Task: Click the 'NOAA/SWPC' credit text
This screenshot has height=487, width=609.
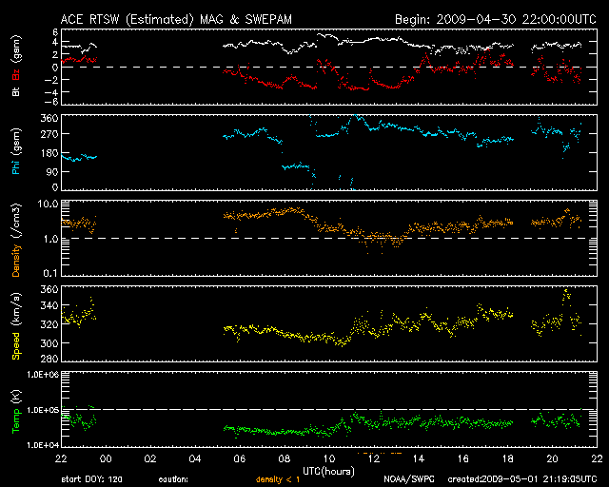Action: [x=409, y=479]
